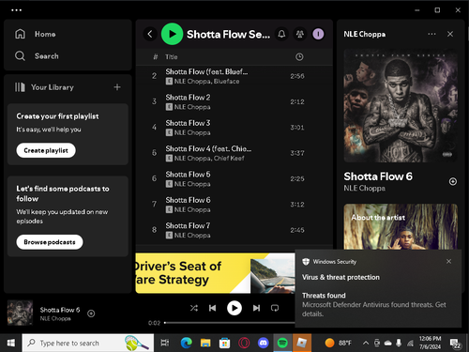
Task: Add Shotta Flow 6 to Liked Songs in panel
Action: (453, 181)
